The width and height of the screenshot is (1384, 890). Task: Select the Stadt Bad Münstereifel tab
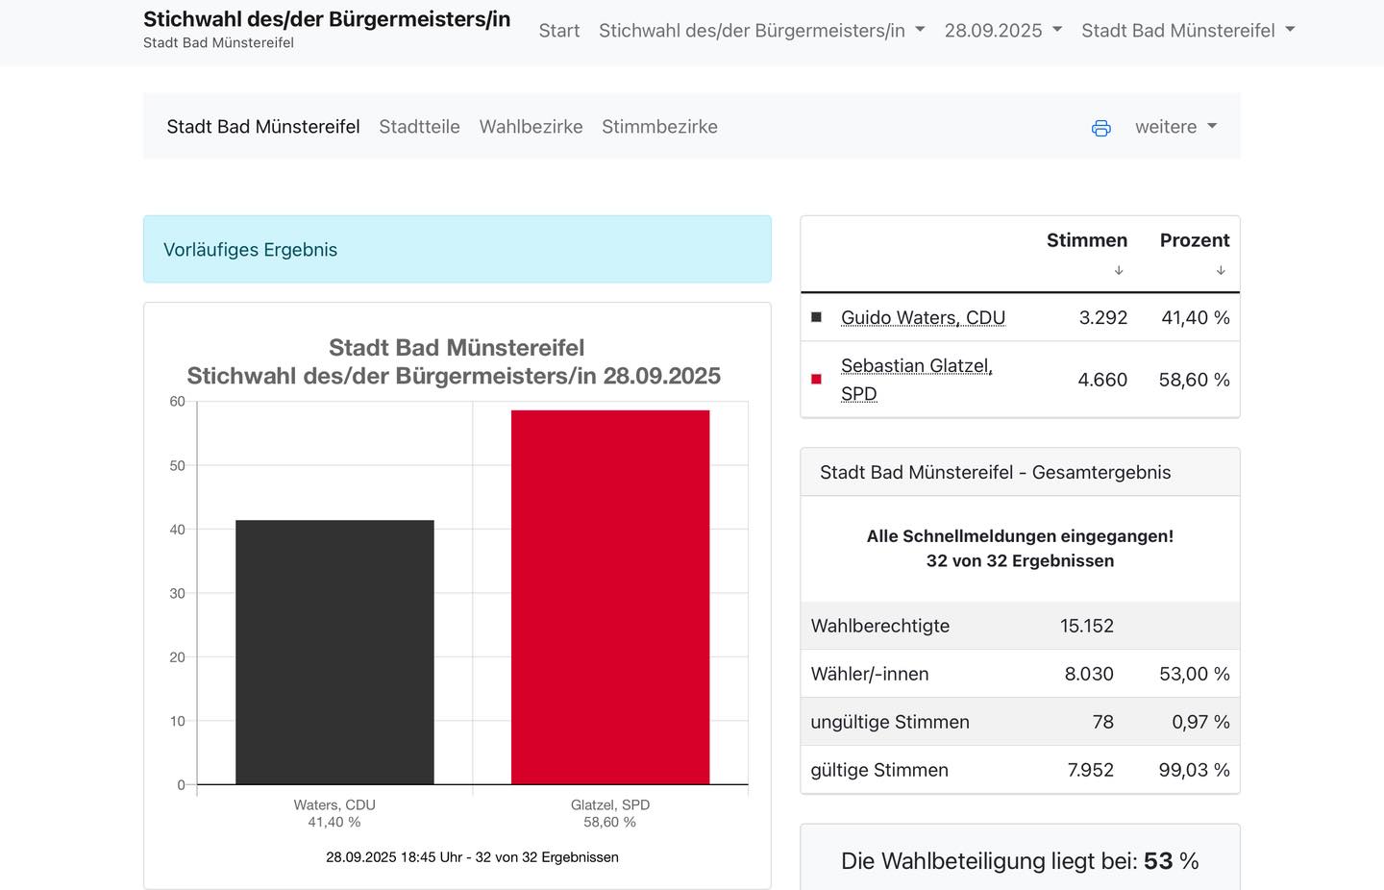(x=263, y=127)
